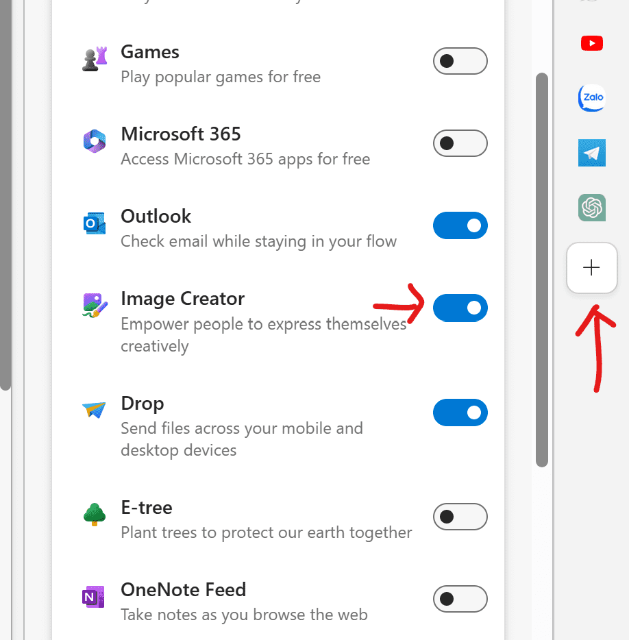Screen dimensions: 629x640
Task: Launch Telegram from the sidebar
Action: [x=592, y=153]
